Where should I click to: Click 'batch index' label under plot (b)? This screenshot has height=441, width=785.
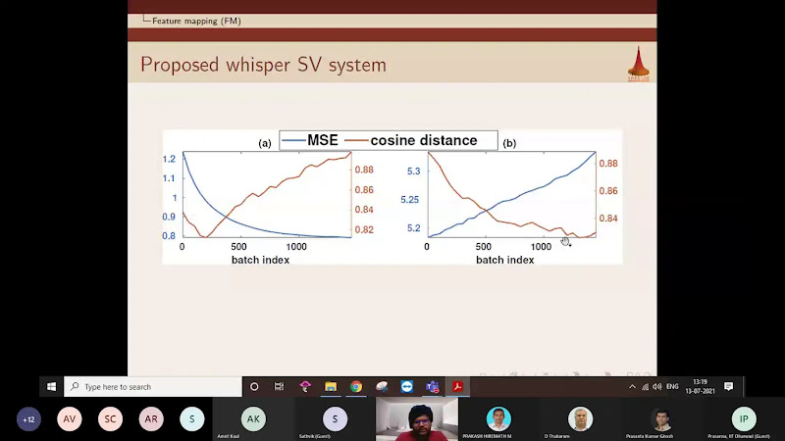[x=504, y=260]
